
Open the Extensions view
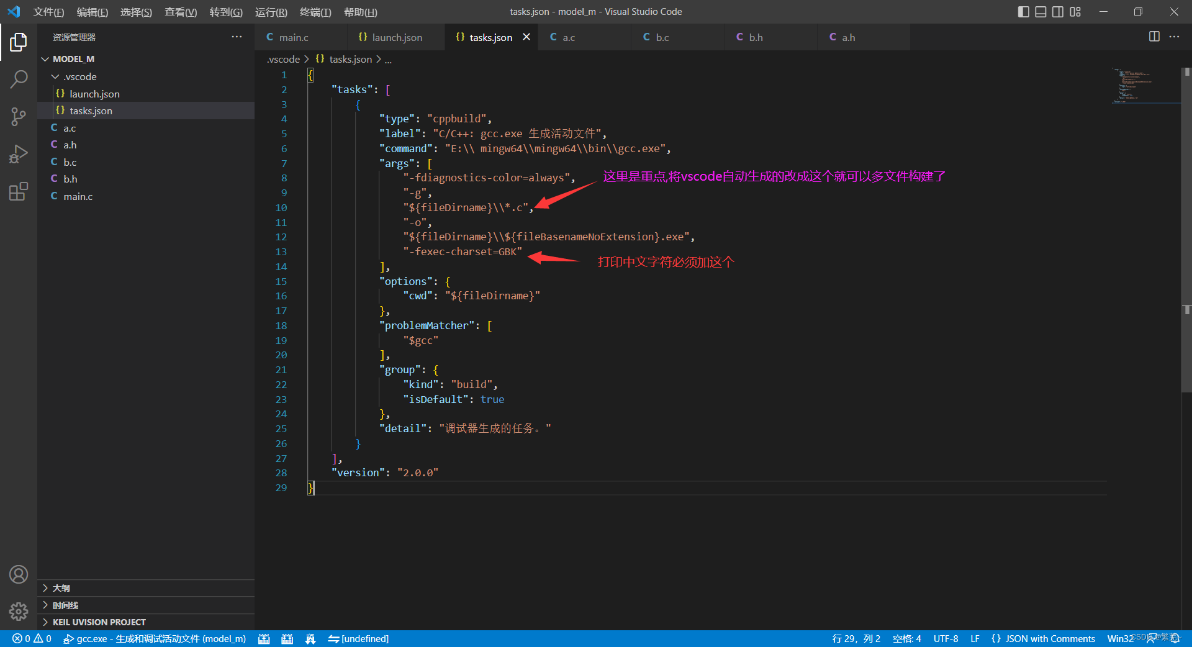pyautogui.click(x=19, y=191)
